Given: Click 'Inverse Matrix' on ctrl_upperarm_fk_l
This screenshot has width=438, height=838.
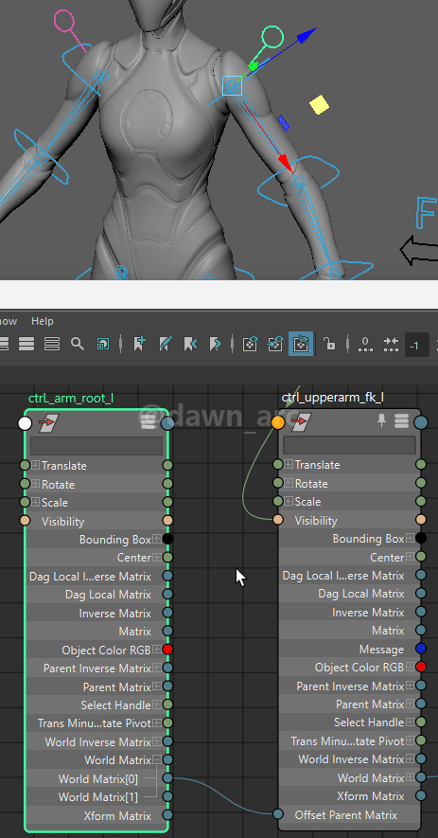Looking at the screenshot, I should click(x=368, y=612).
